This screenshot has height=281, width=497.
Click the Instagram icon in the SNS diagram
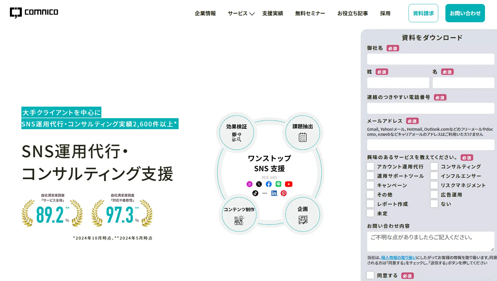(249, 184)
